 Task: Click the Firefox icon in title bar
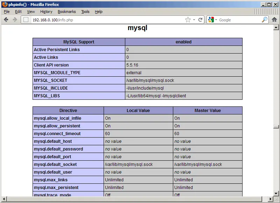pyautogui.click(x=4, y=5)
